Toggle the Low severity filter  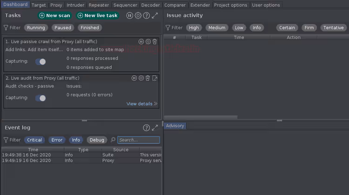click(239, 27)
